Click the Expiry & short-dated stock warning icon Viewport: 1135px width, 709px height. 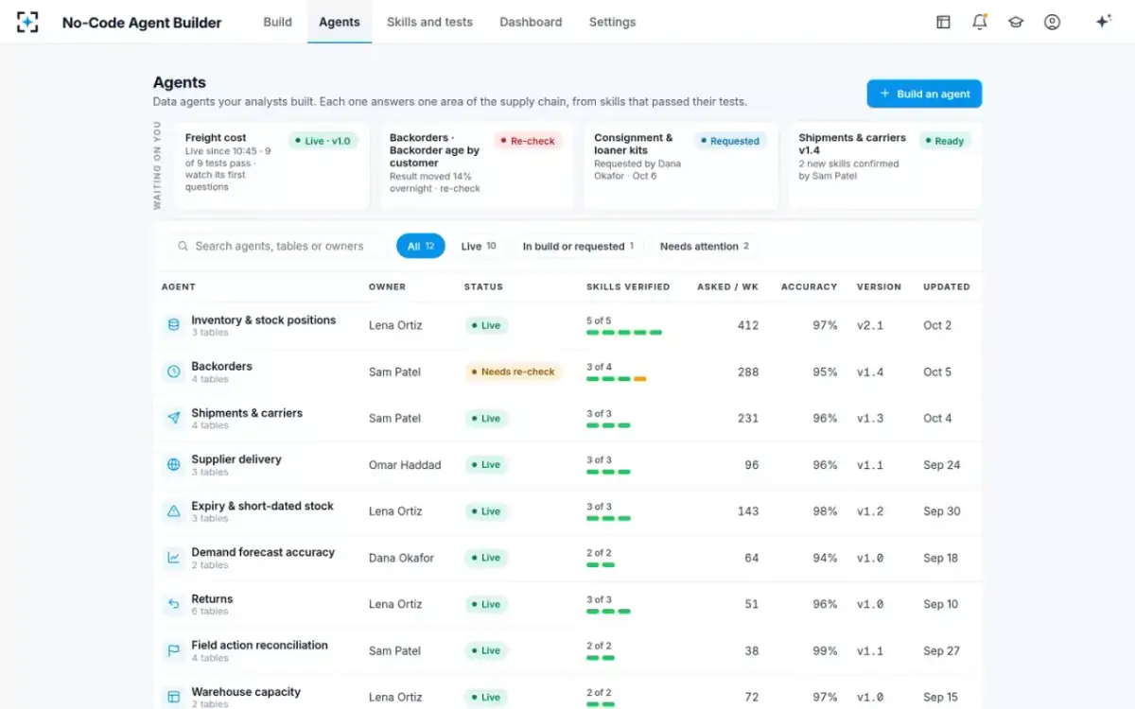(173, 510)
